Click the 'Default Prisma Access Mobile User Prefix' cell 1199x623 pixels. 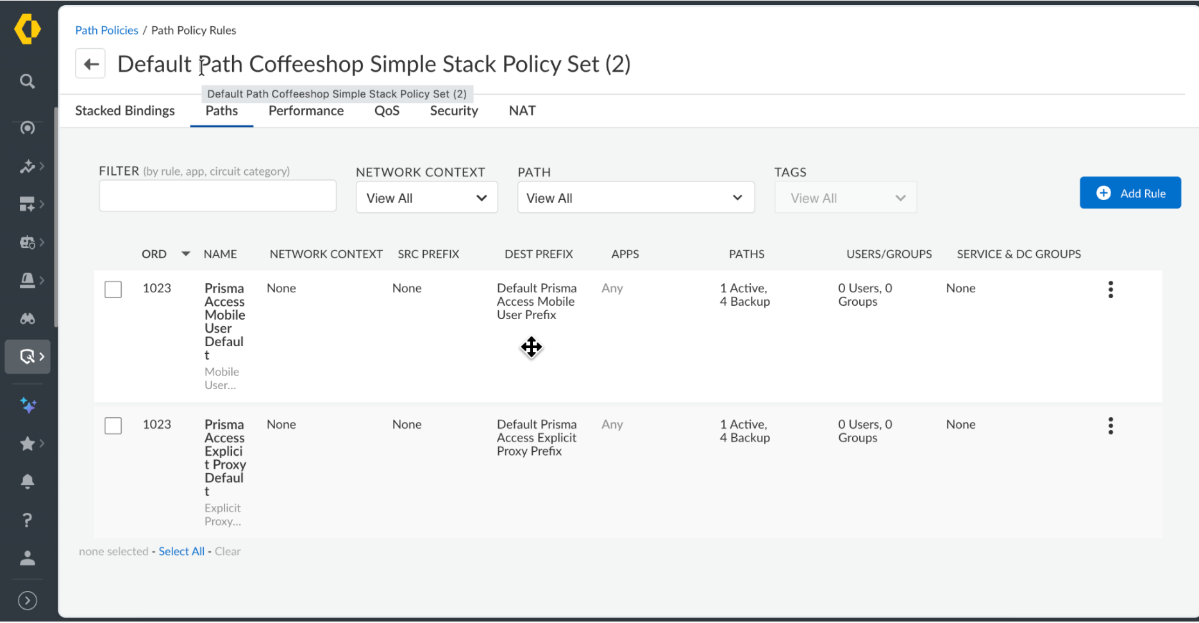point(537,301)
